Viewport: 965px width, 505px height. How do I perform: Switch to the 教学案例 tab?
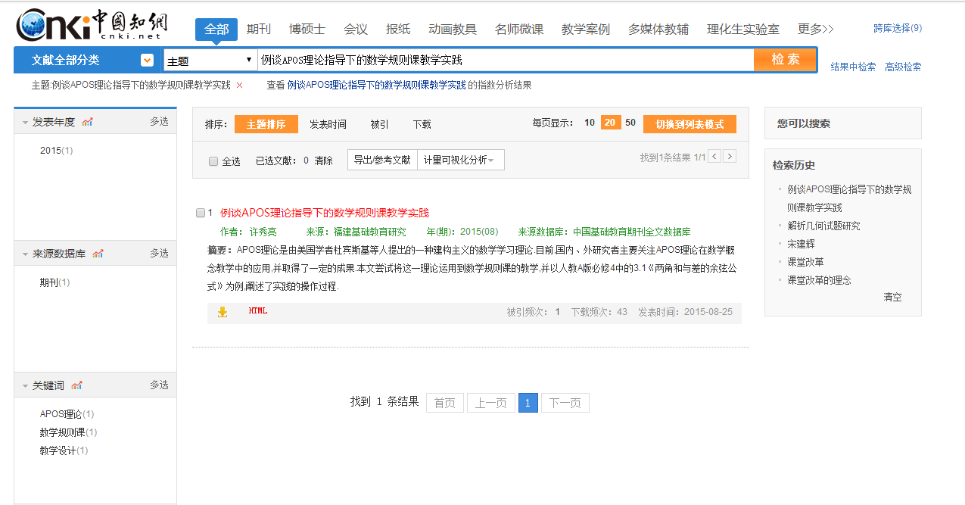pos(586,29)
